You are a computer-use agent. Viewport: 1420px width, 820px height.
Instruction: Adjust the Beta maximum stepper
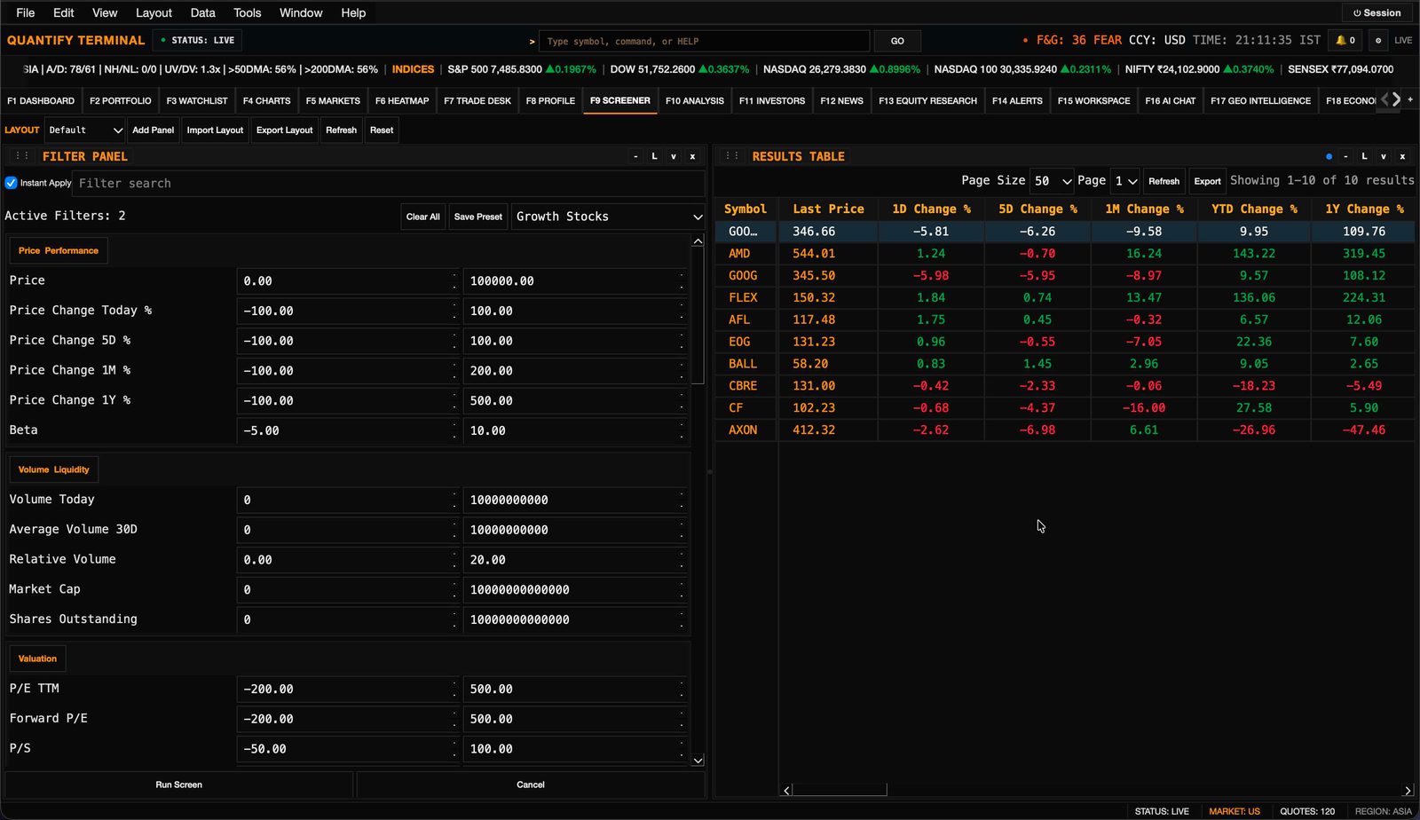point(682,430)
